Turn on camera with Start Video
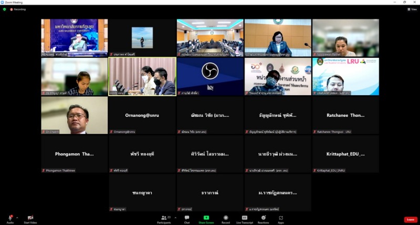420x225 pixels. pos(30,218)
